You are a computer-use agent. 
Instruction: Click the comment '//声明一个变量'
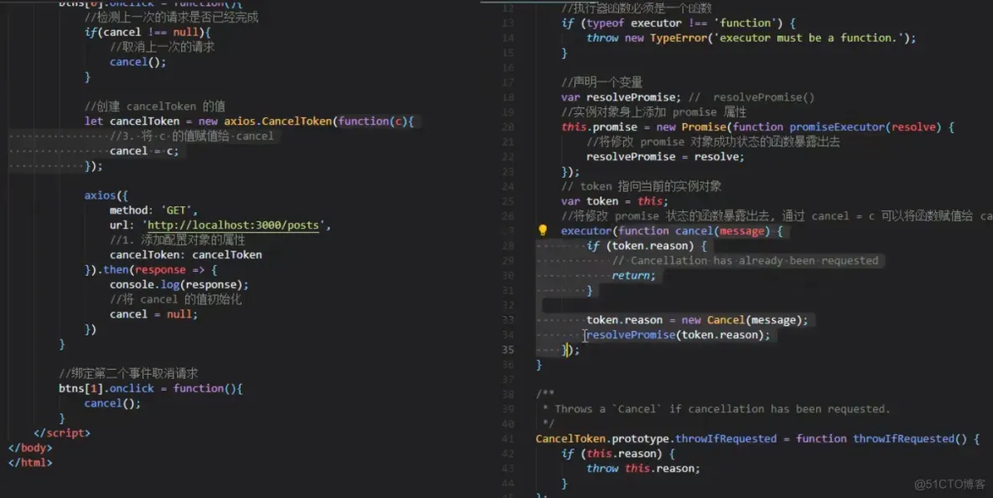[x=601, y=82]
